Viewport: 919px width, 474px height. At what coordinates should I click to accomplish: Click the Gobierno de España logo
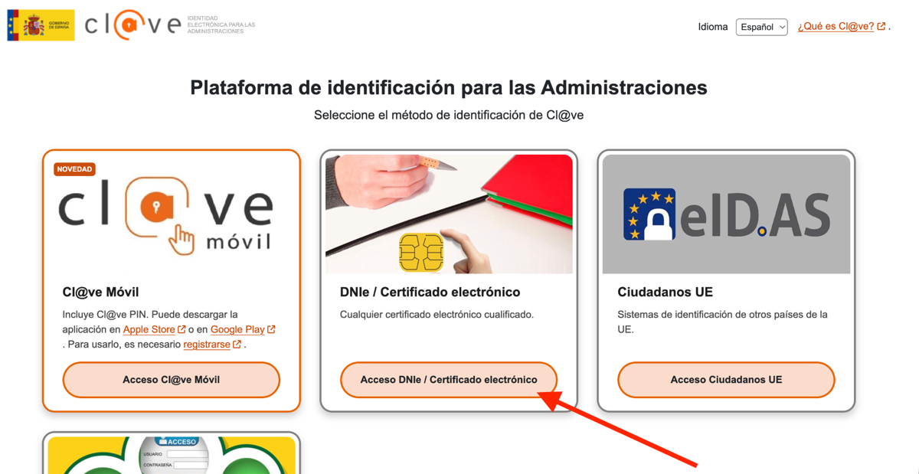(x=41, y=25)
